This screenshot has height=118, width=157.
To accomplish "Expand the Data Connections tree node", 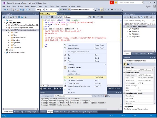I will (x=4, y=23).
